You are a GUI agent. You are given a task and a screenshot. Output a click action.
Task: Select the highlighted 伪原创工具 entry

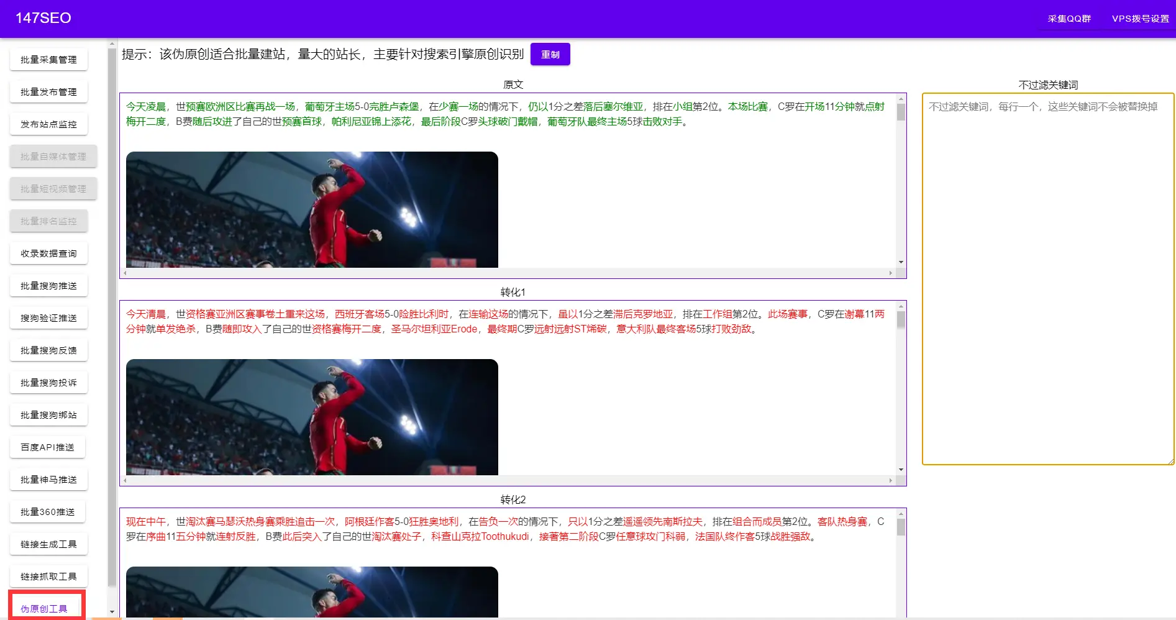45,608
